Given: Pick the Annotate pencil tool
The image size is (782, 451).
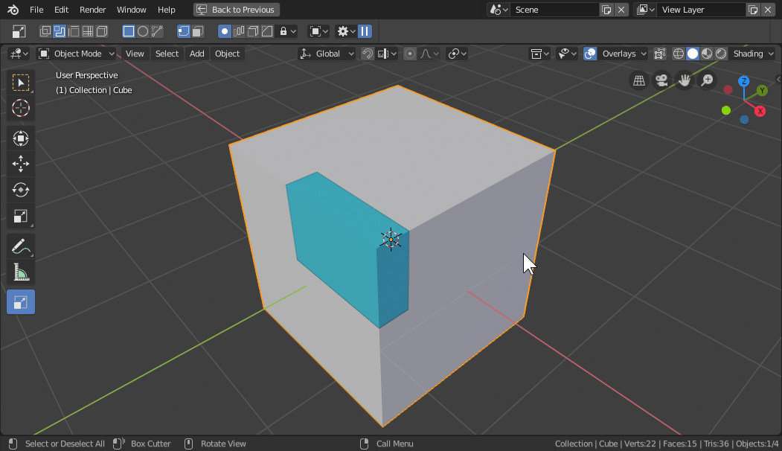Looking at the screenshot, I should coord(21,246).
